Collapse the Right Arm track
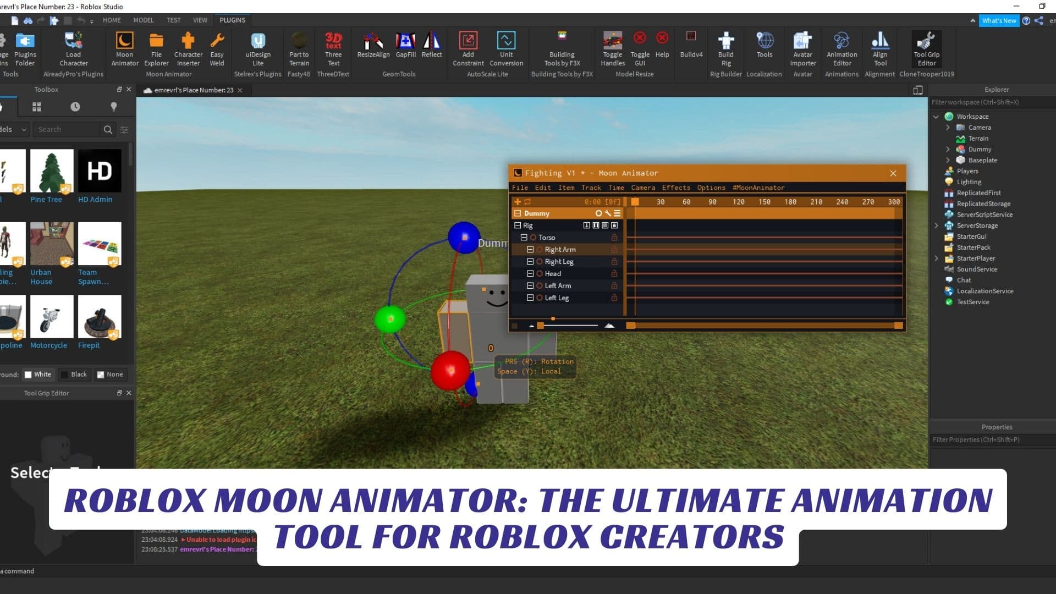The width and height of the screenshot is (1056, 594). click(530, 250)
